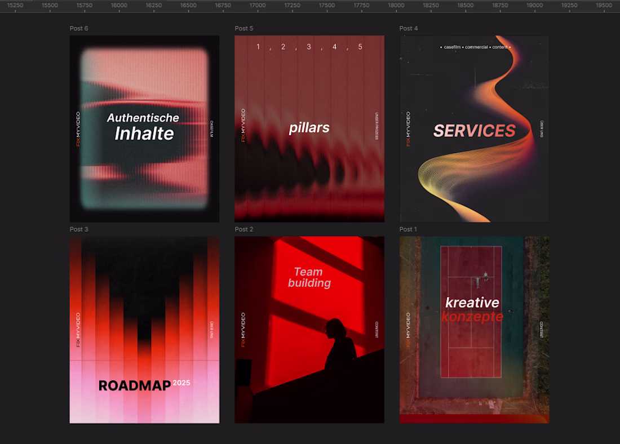The width and height of the screenshot is (620, 444).
Task: Select the "pillars" text in Post 5
Action: tap(309, 128)
